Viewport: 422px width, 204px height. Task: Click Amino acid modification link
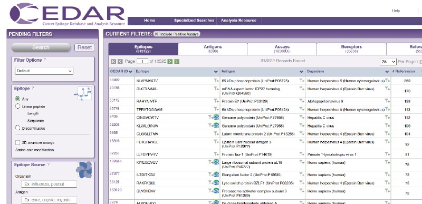click(x=34, y=150)
